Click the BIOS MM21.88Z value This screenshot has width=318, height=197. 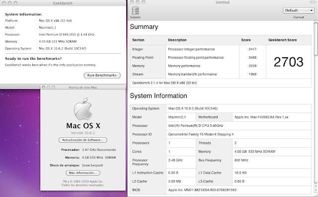click(202, 190)
